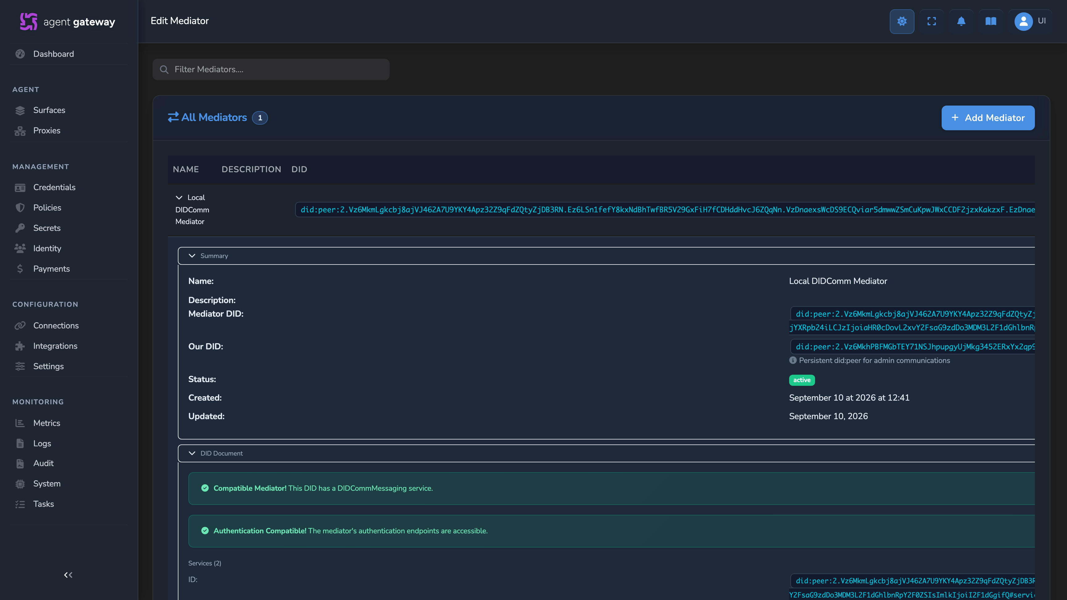Viewport: 1067px width, 600px height.
Task: Sort by the NAME column header
Action: tap(186, 169)
